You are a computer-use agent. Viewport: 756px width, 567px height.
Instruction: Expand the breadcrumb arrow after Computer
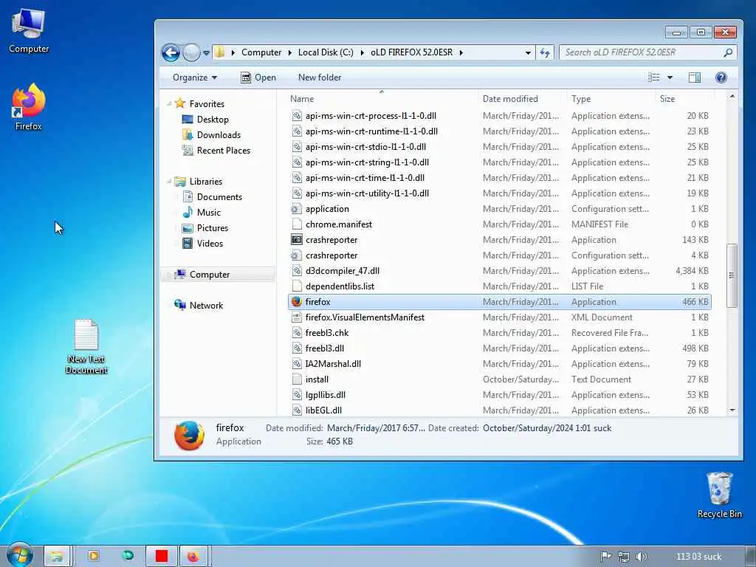pos(289,52)
